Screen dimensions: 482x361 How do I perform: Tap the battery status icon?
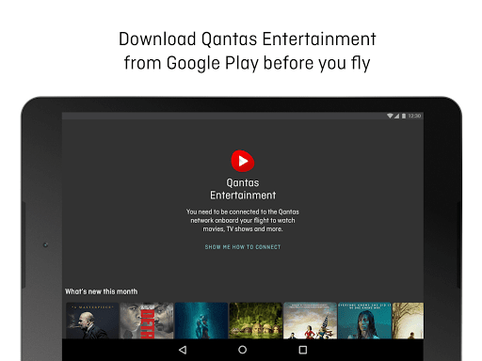404,116
